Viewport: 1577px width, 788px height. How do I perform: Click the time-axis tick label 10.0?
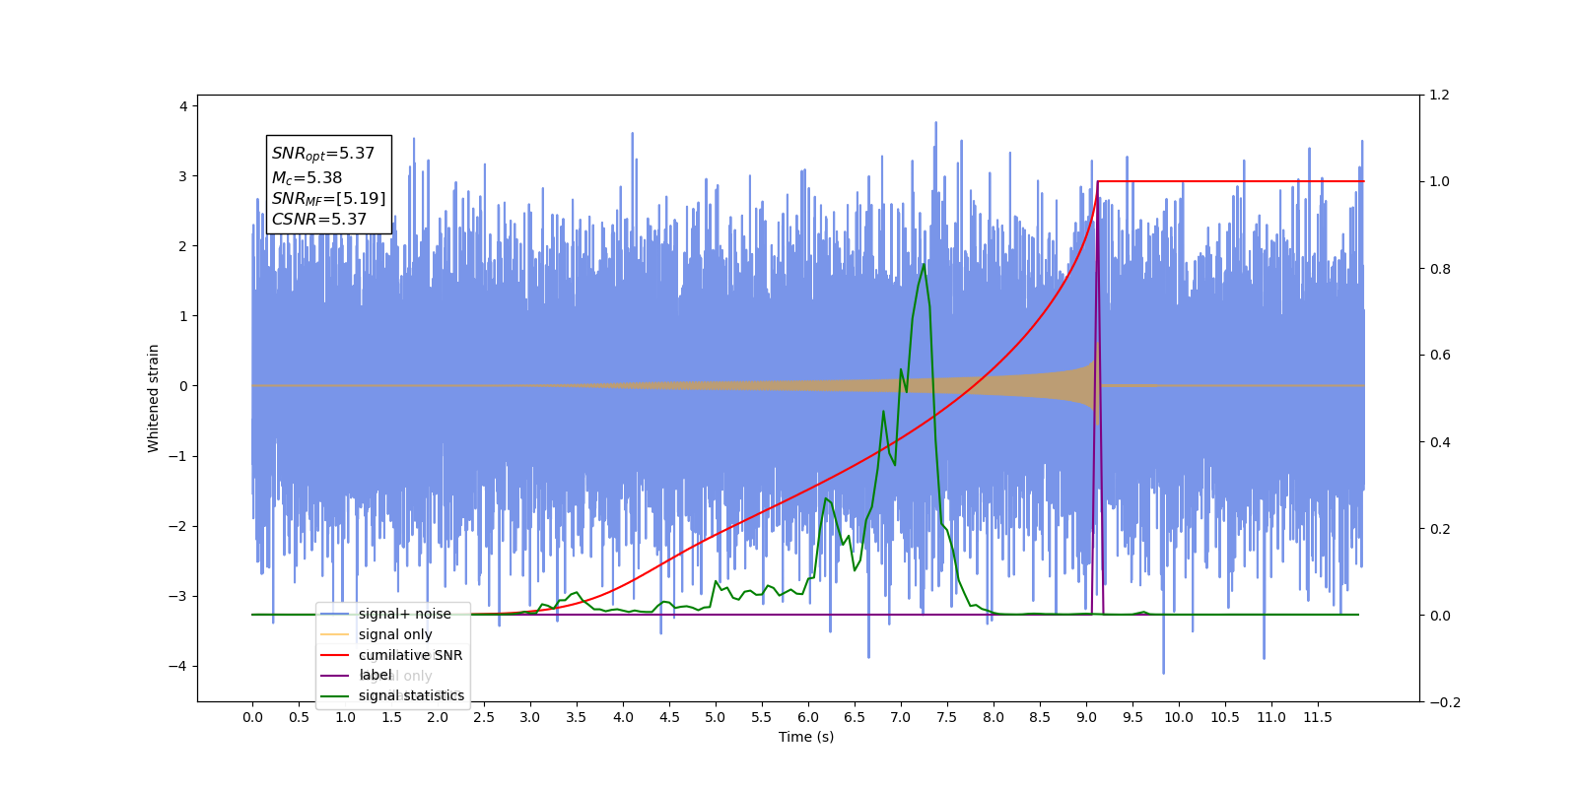(x=1179, y=717)
